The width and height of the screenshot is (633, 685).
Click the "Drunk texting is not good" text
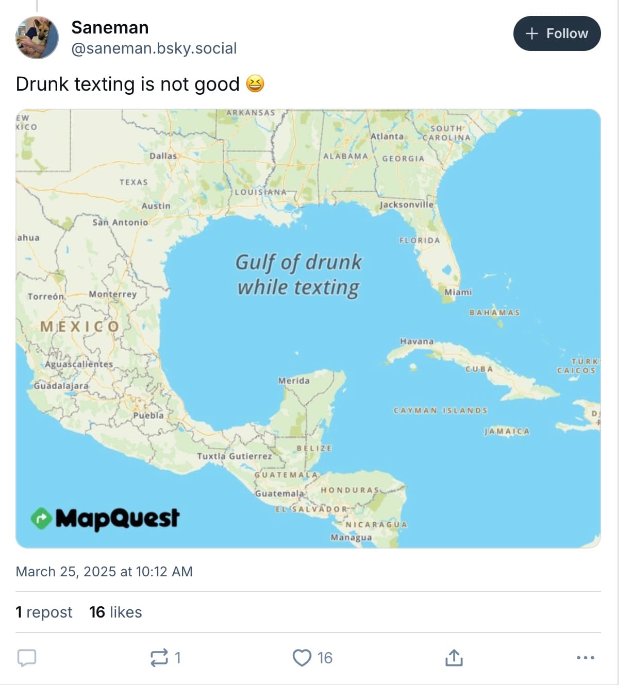pyautogui.click(x=128, y=84)
